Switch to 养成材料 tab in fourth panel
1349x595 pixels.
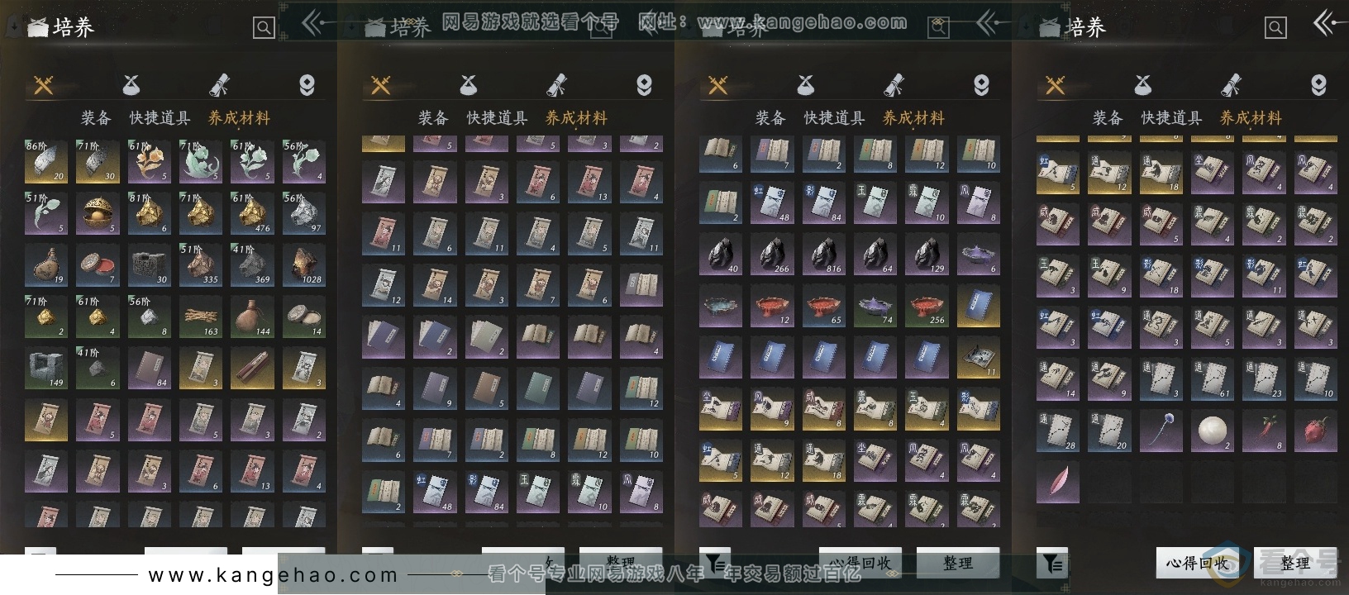tap(1251, 118)
